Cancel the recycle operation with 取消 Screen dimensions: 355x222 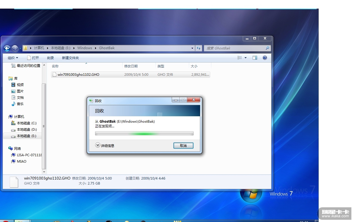coord(183,145)
